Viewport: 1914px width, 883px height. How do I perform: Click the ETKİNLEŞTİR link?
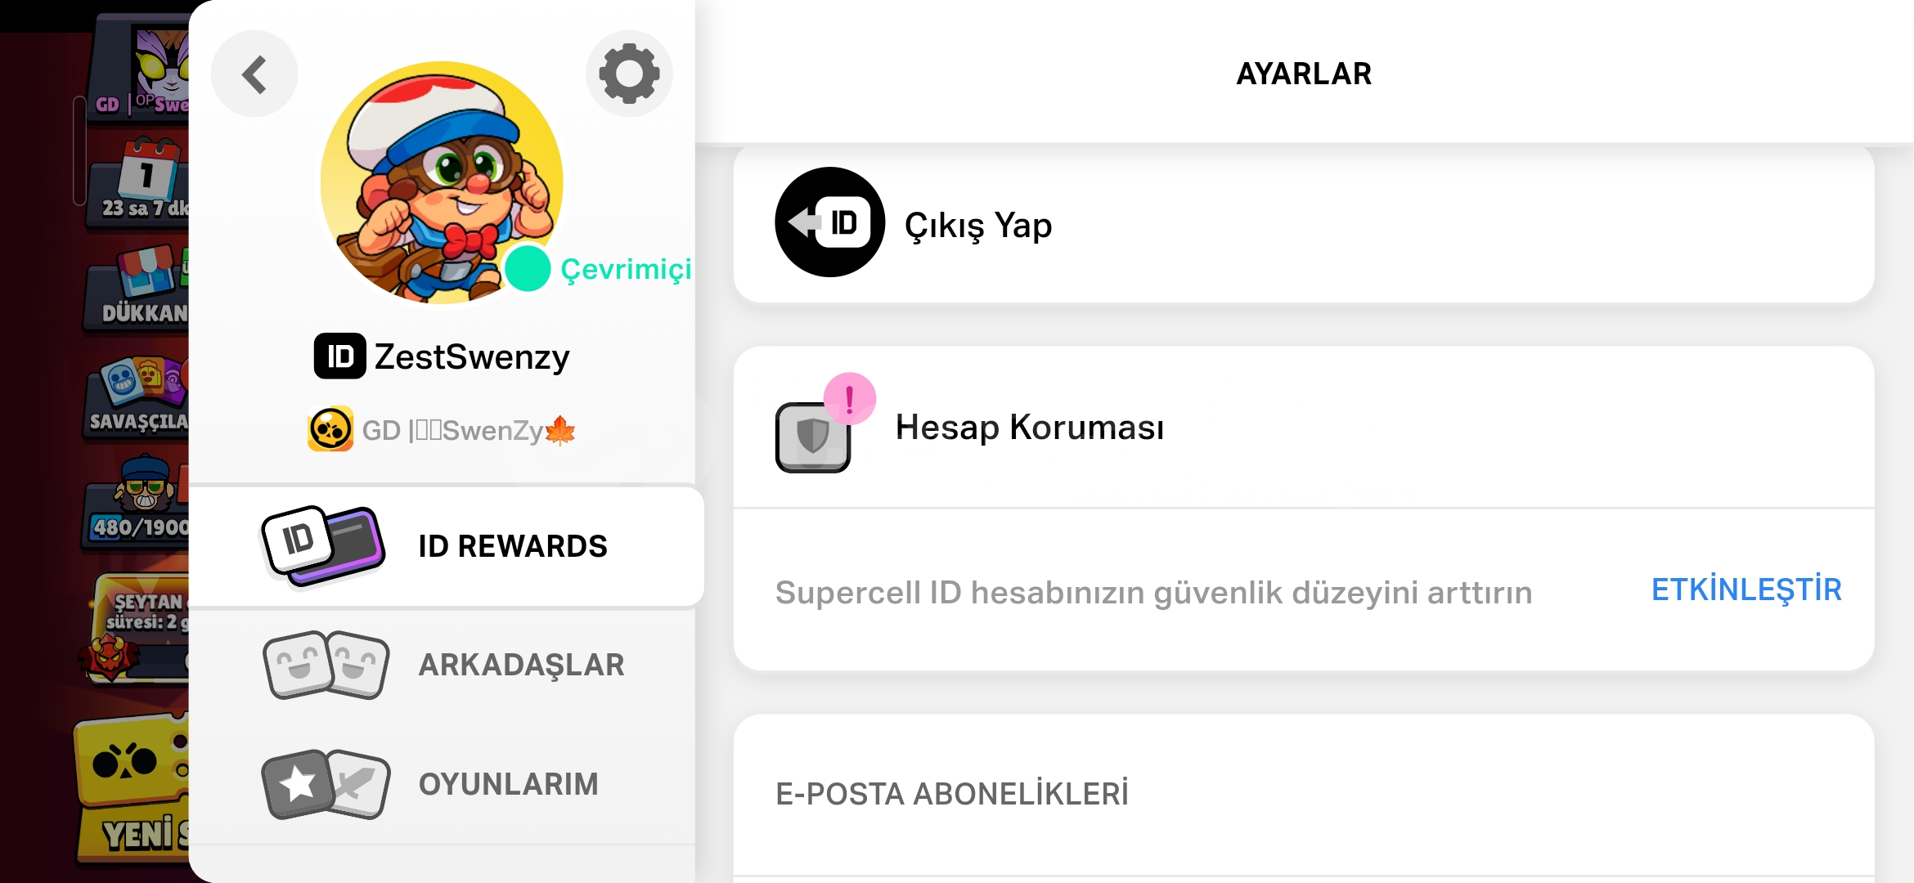point(1746,589)
